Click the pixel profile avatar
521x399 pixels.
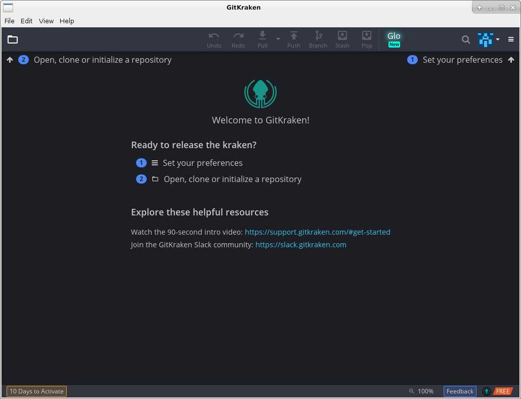point(486,39)
